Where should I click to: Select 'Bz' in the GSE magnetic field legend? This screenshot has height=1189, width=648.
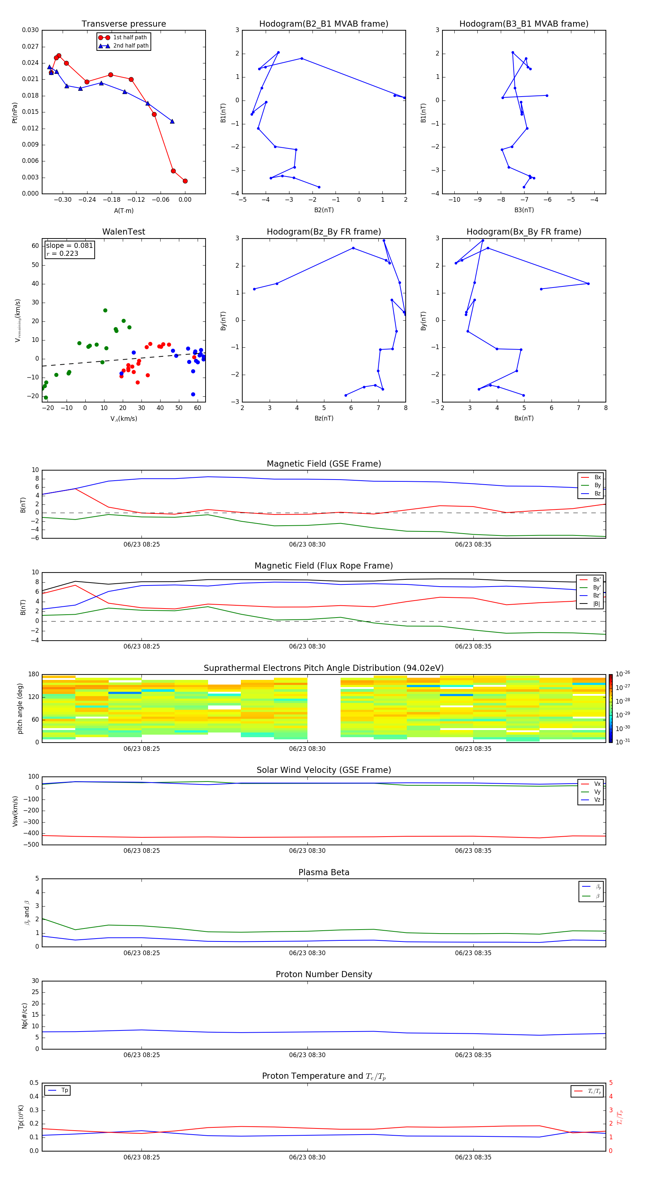591,493
